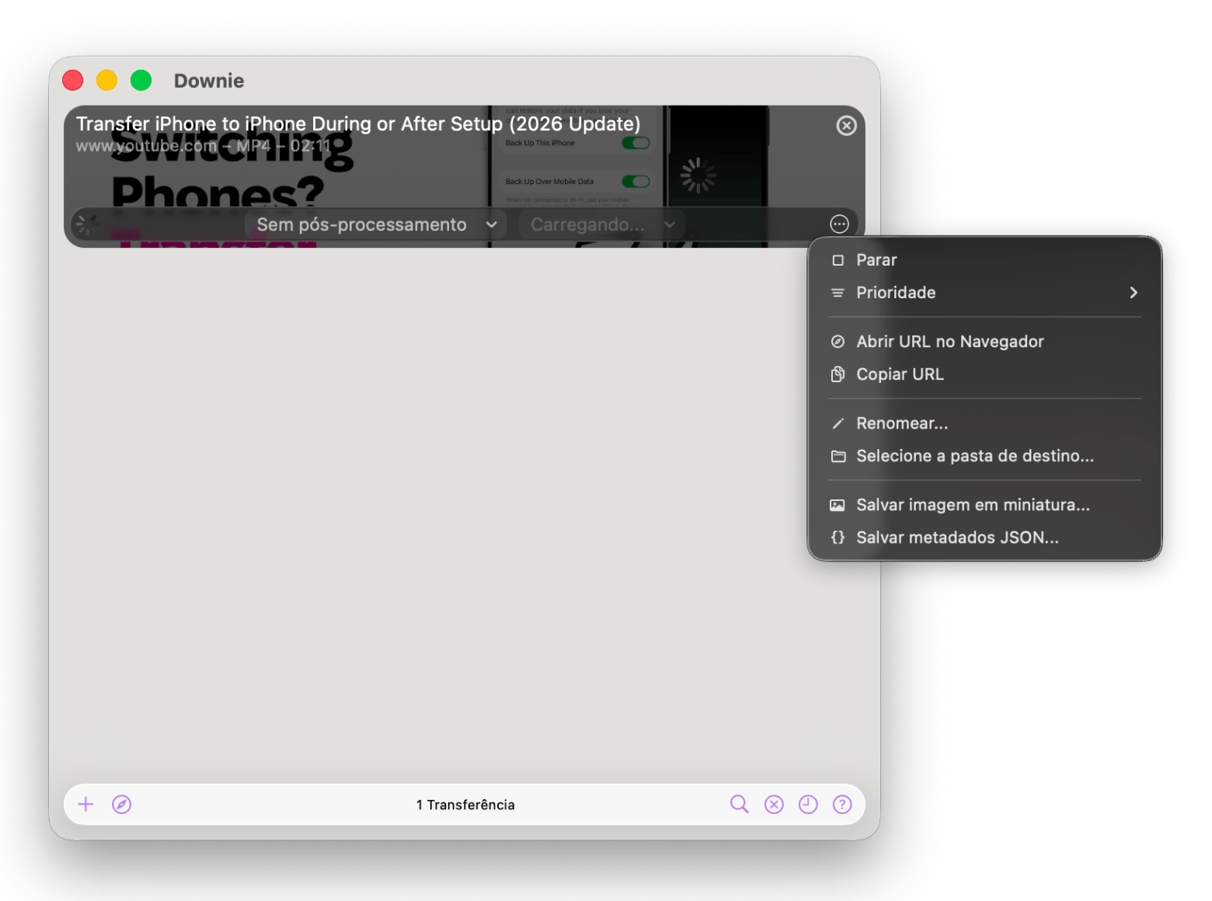Open the browser compass icon in bottom toolbar
Viewport: 1212px width, 901px height.
point(122,805)
